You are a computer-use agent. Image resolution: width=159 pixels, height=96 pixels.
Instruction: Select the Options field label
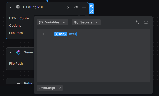pyautogui.click(x=15, y=26)
